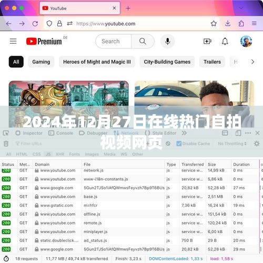Viewport: 263px width, 263px height.
Task: Choose the City-Building Games chip
Action: point(167,62)
